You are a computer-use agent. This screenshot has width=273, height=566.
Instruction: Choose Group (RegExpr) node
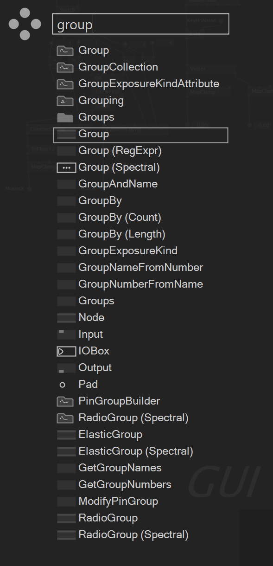[x=120, y=151]
